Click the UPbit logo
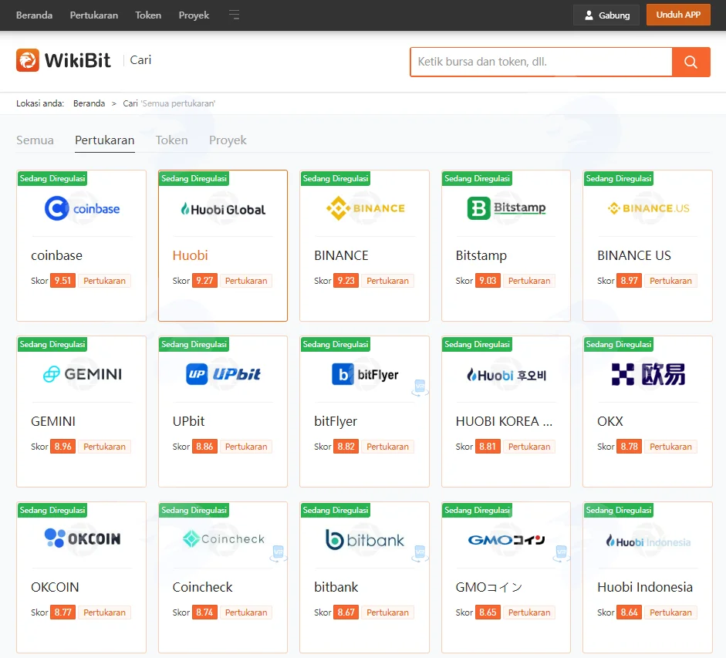The height and width of the screenshot is (658, 726). [x=223, y=374]
